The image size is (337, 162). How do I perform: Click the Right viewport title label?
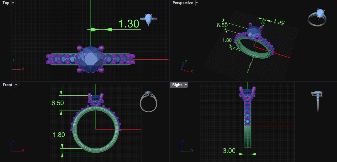point(177,85)
